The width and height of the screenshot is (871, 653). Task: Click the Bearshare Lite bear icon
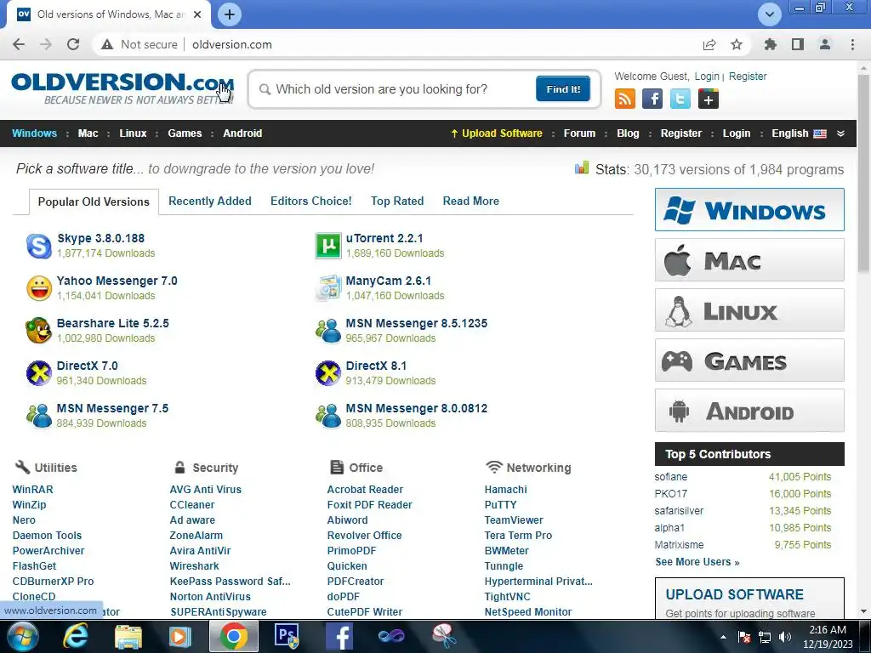39,331
